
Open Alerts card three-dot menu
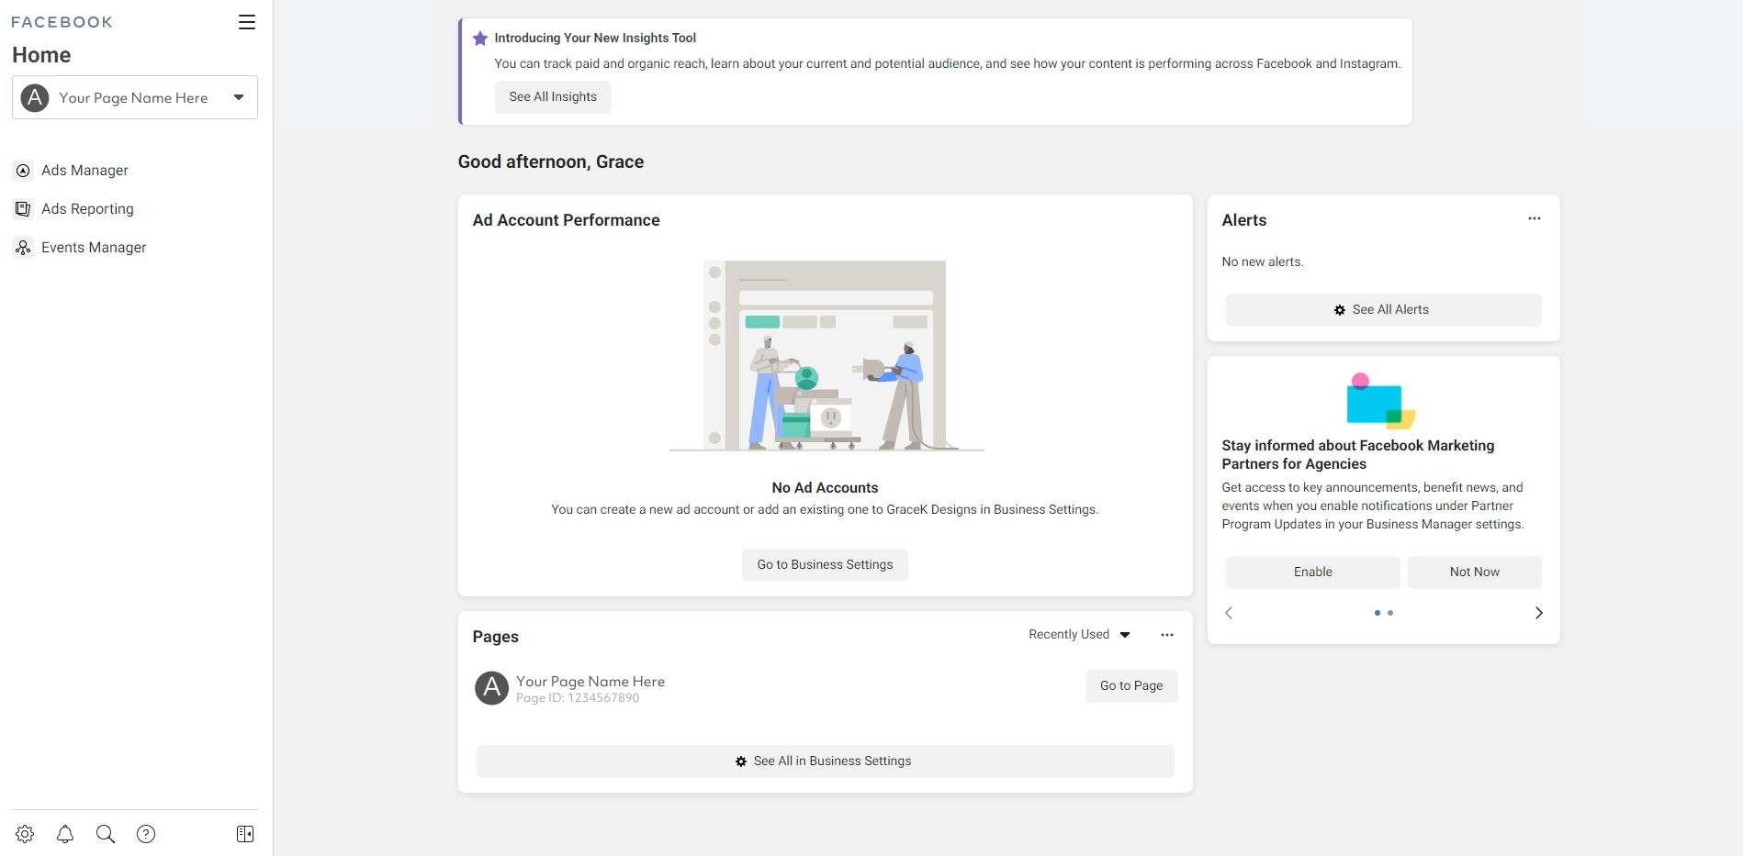click(x=1535, y=218)
